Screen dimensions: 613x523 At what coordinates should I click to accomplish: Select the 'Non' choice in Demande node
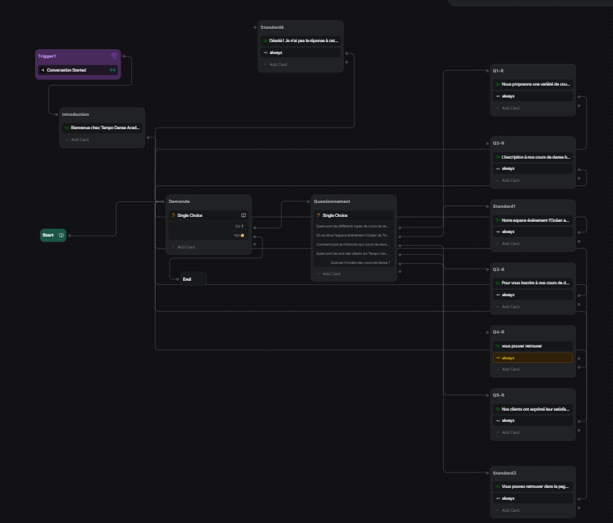click(237, 235)
